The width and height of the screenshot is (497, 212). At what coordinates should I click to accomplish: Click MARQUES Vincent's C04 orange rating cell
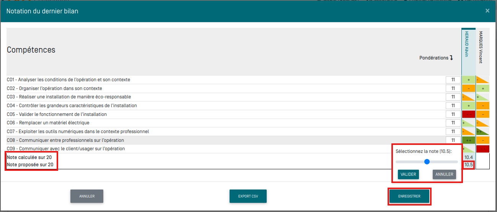(483, 106)
